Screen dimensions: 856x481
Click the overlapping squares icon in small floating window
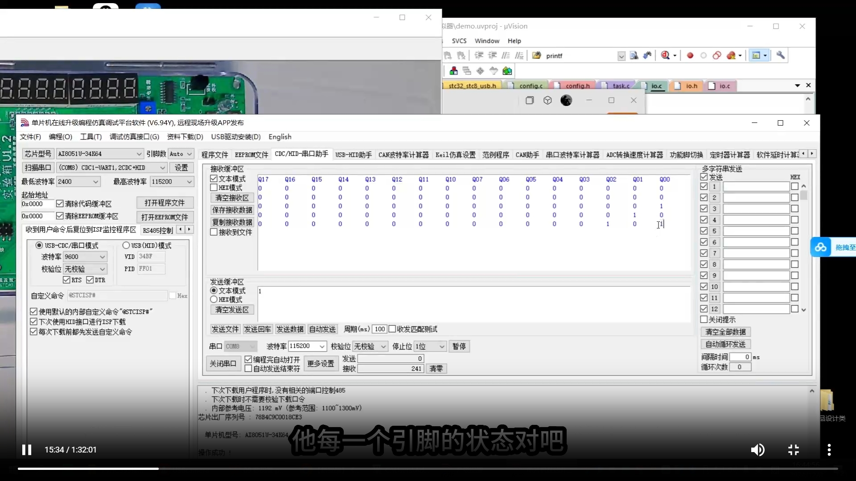[x=530, y=100]
